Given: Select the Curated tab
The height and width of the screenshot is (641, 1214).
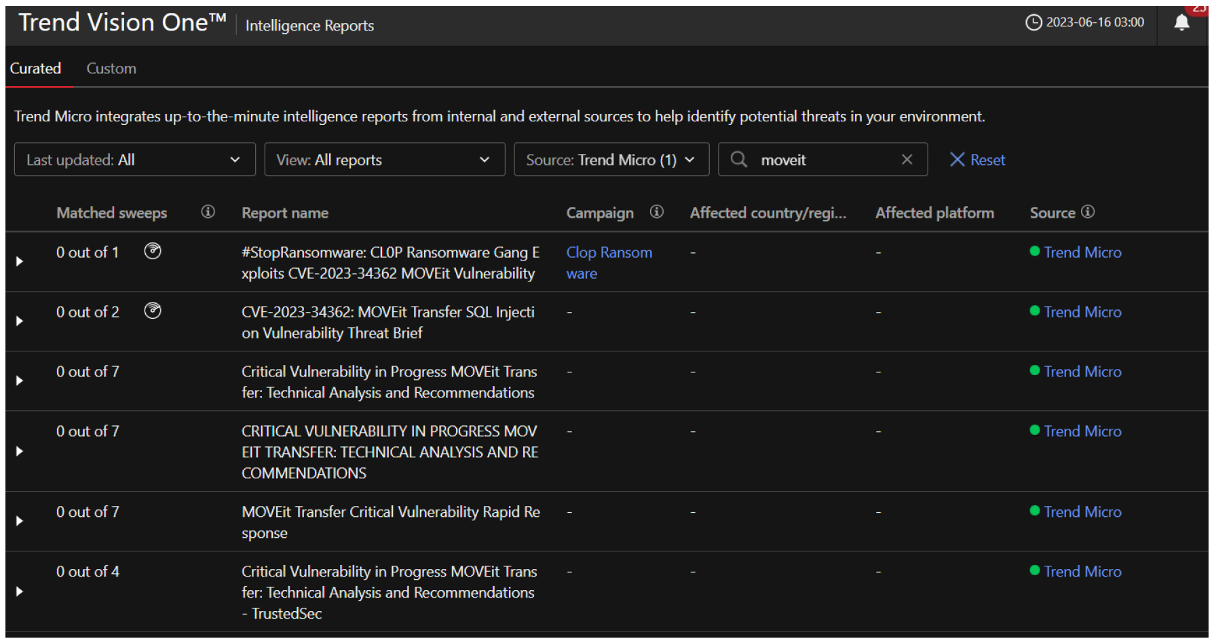Looking at the screenshot, I should pos(35,69).
